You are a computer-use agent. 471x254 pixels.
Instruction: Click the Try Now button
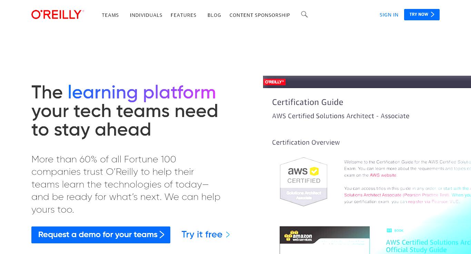tap(422, 14)
